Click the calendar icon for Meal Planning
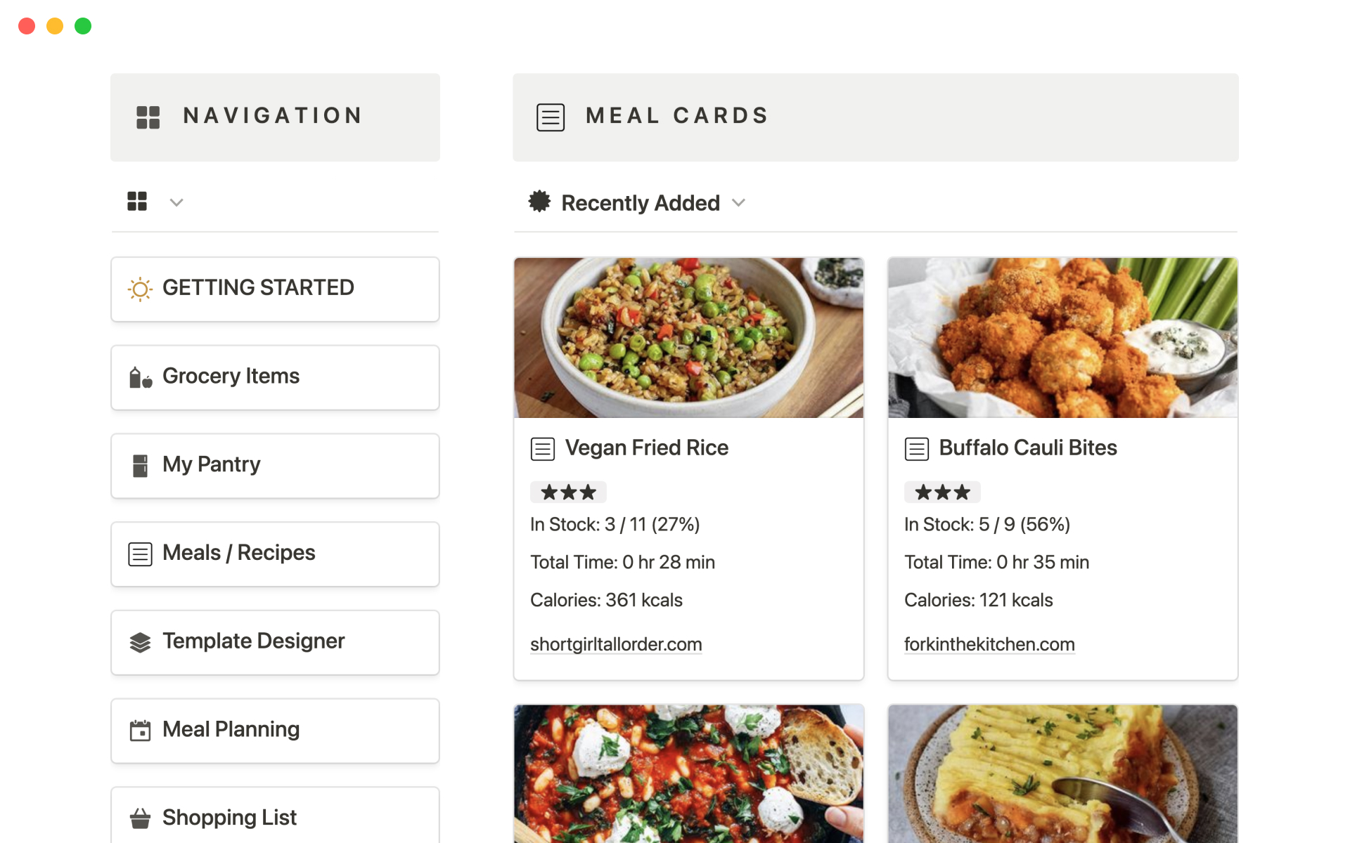This screenshot has height=843, width=1350. click(x=140, y=731)
